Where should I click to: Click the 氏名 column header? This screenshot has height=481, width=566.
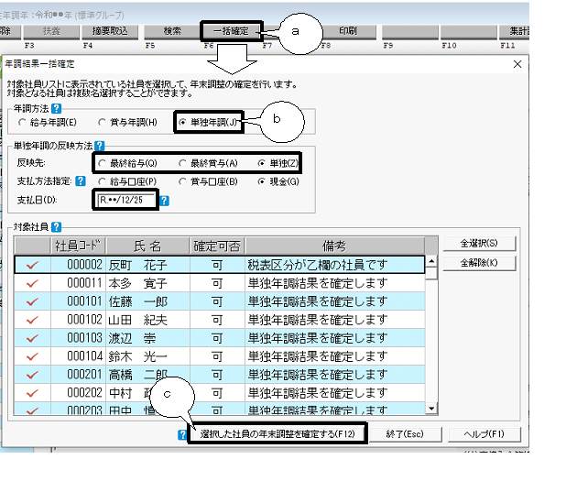pyautogui.click(x=147, y=246)
